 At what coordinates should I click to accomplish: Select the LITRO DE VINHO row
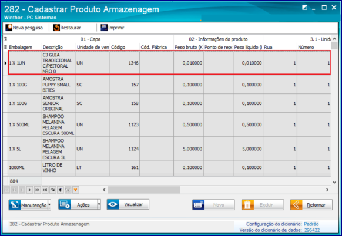click(169, 167)
